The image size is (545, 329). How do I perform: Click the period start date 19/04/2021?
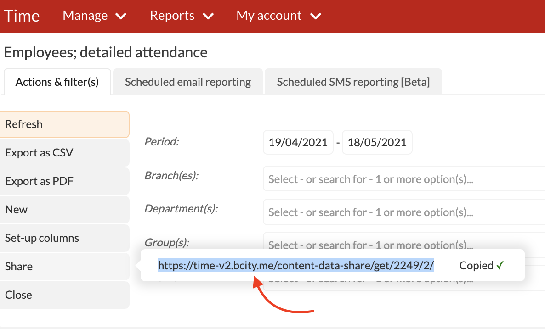[x=298, y=142]
